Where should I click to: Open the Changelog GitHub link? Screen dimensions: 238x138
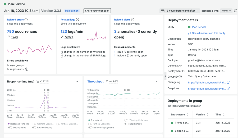[x=207, y=83]
